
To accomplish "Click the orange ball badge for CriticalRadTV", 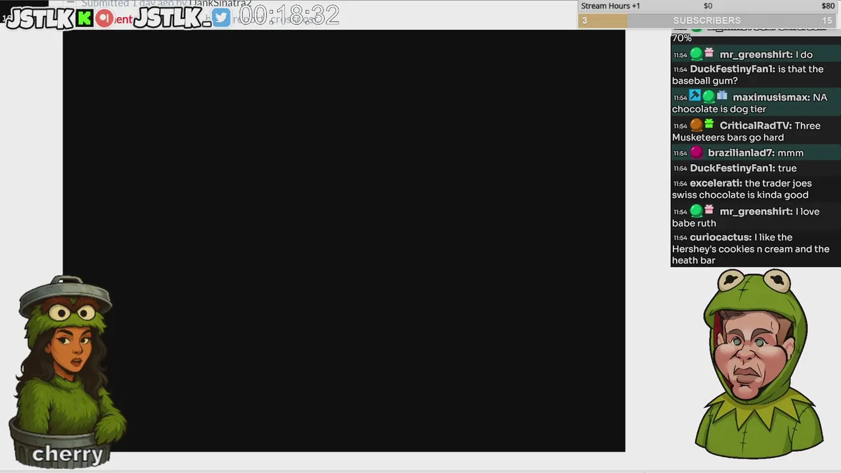I will (x=696, y=125).
